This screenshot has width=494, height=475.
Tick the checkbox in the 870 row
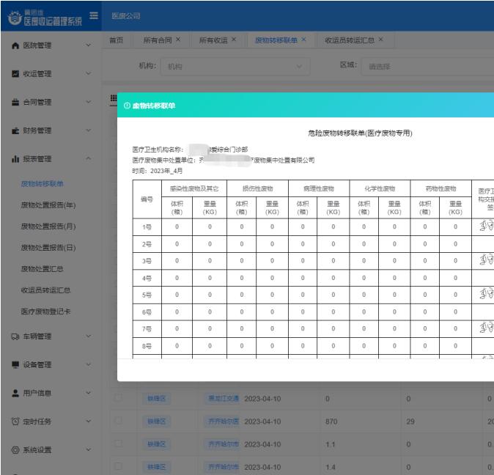point(117,421)
